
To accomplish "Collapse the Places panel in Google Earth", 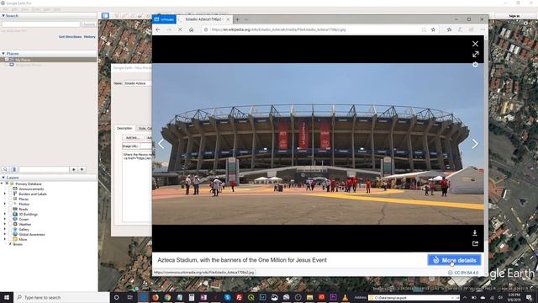I will click(3, 54).
